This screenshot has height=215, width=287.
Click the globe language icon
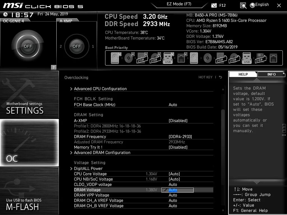(x=253, y=5)
